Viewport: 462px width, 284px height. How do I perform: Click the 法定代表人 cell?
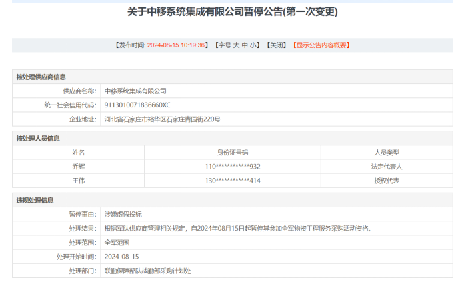tap(387, 167)
